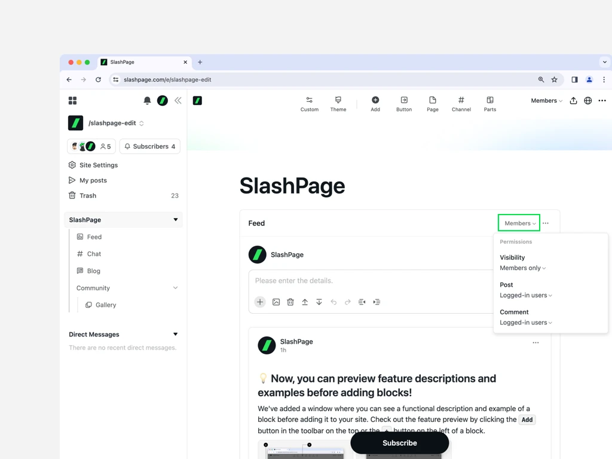Open the Comment permission dropdown
Screen dimensions: 612x459
[526, 323]
